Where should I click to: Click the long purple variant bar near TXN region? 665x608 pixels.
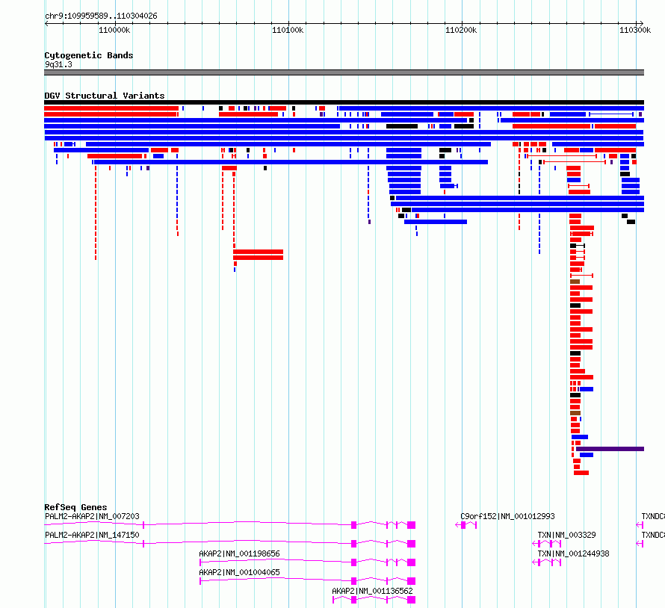click(610, 449)
